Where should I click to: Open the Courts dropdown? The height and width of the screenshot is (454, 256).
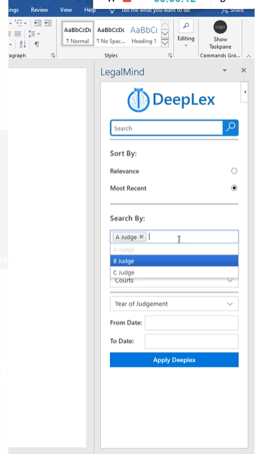[174, 281]
